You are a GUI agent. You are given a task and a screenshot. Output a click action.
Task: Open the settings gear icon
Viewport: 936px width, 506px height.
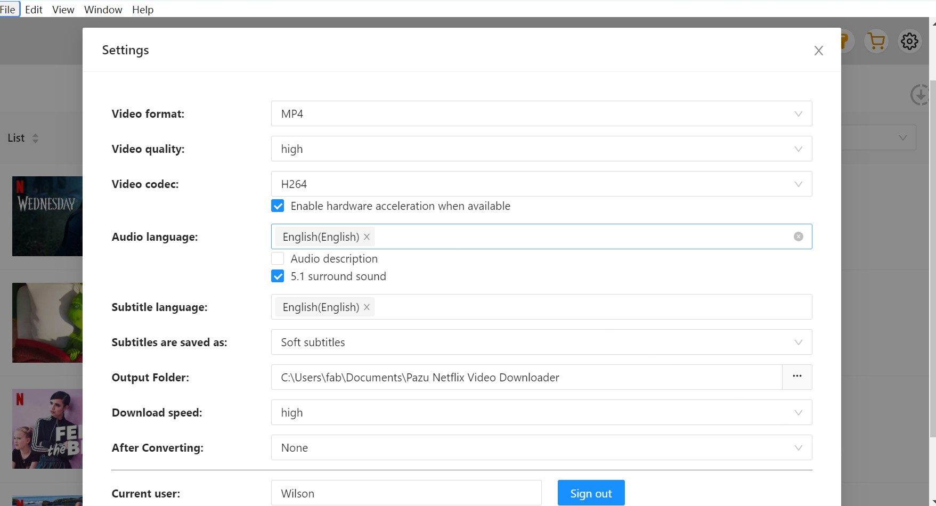tap(909, 41)
